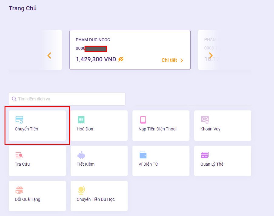
Task: Go to previous account with left arrow
Action: click(x=49, y=56)
